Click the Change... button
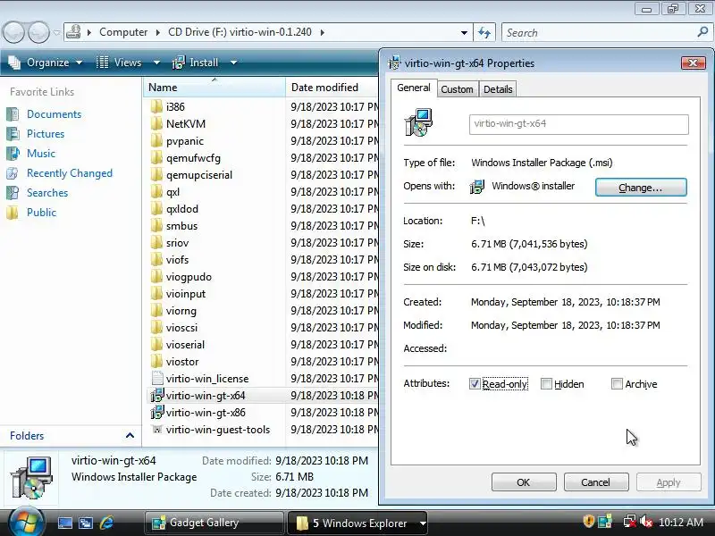Screen dimensions: 715x536 (641, 188)
